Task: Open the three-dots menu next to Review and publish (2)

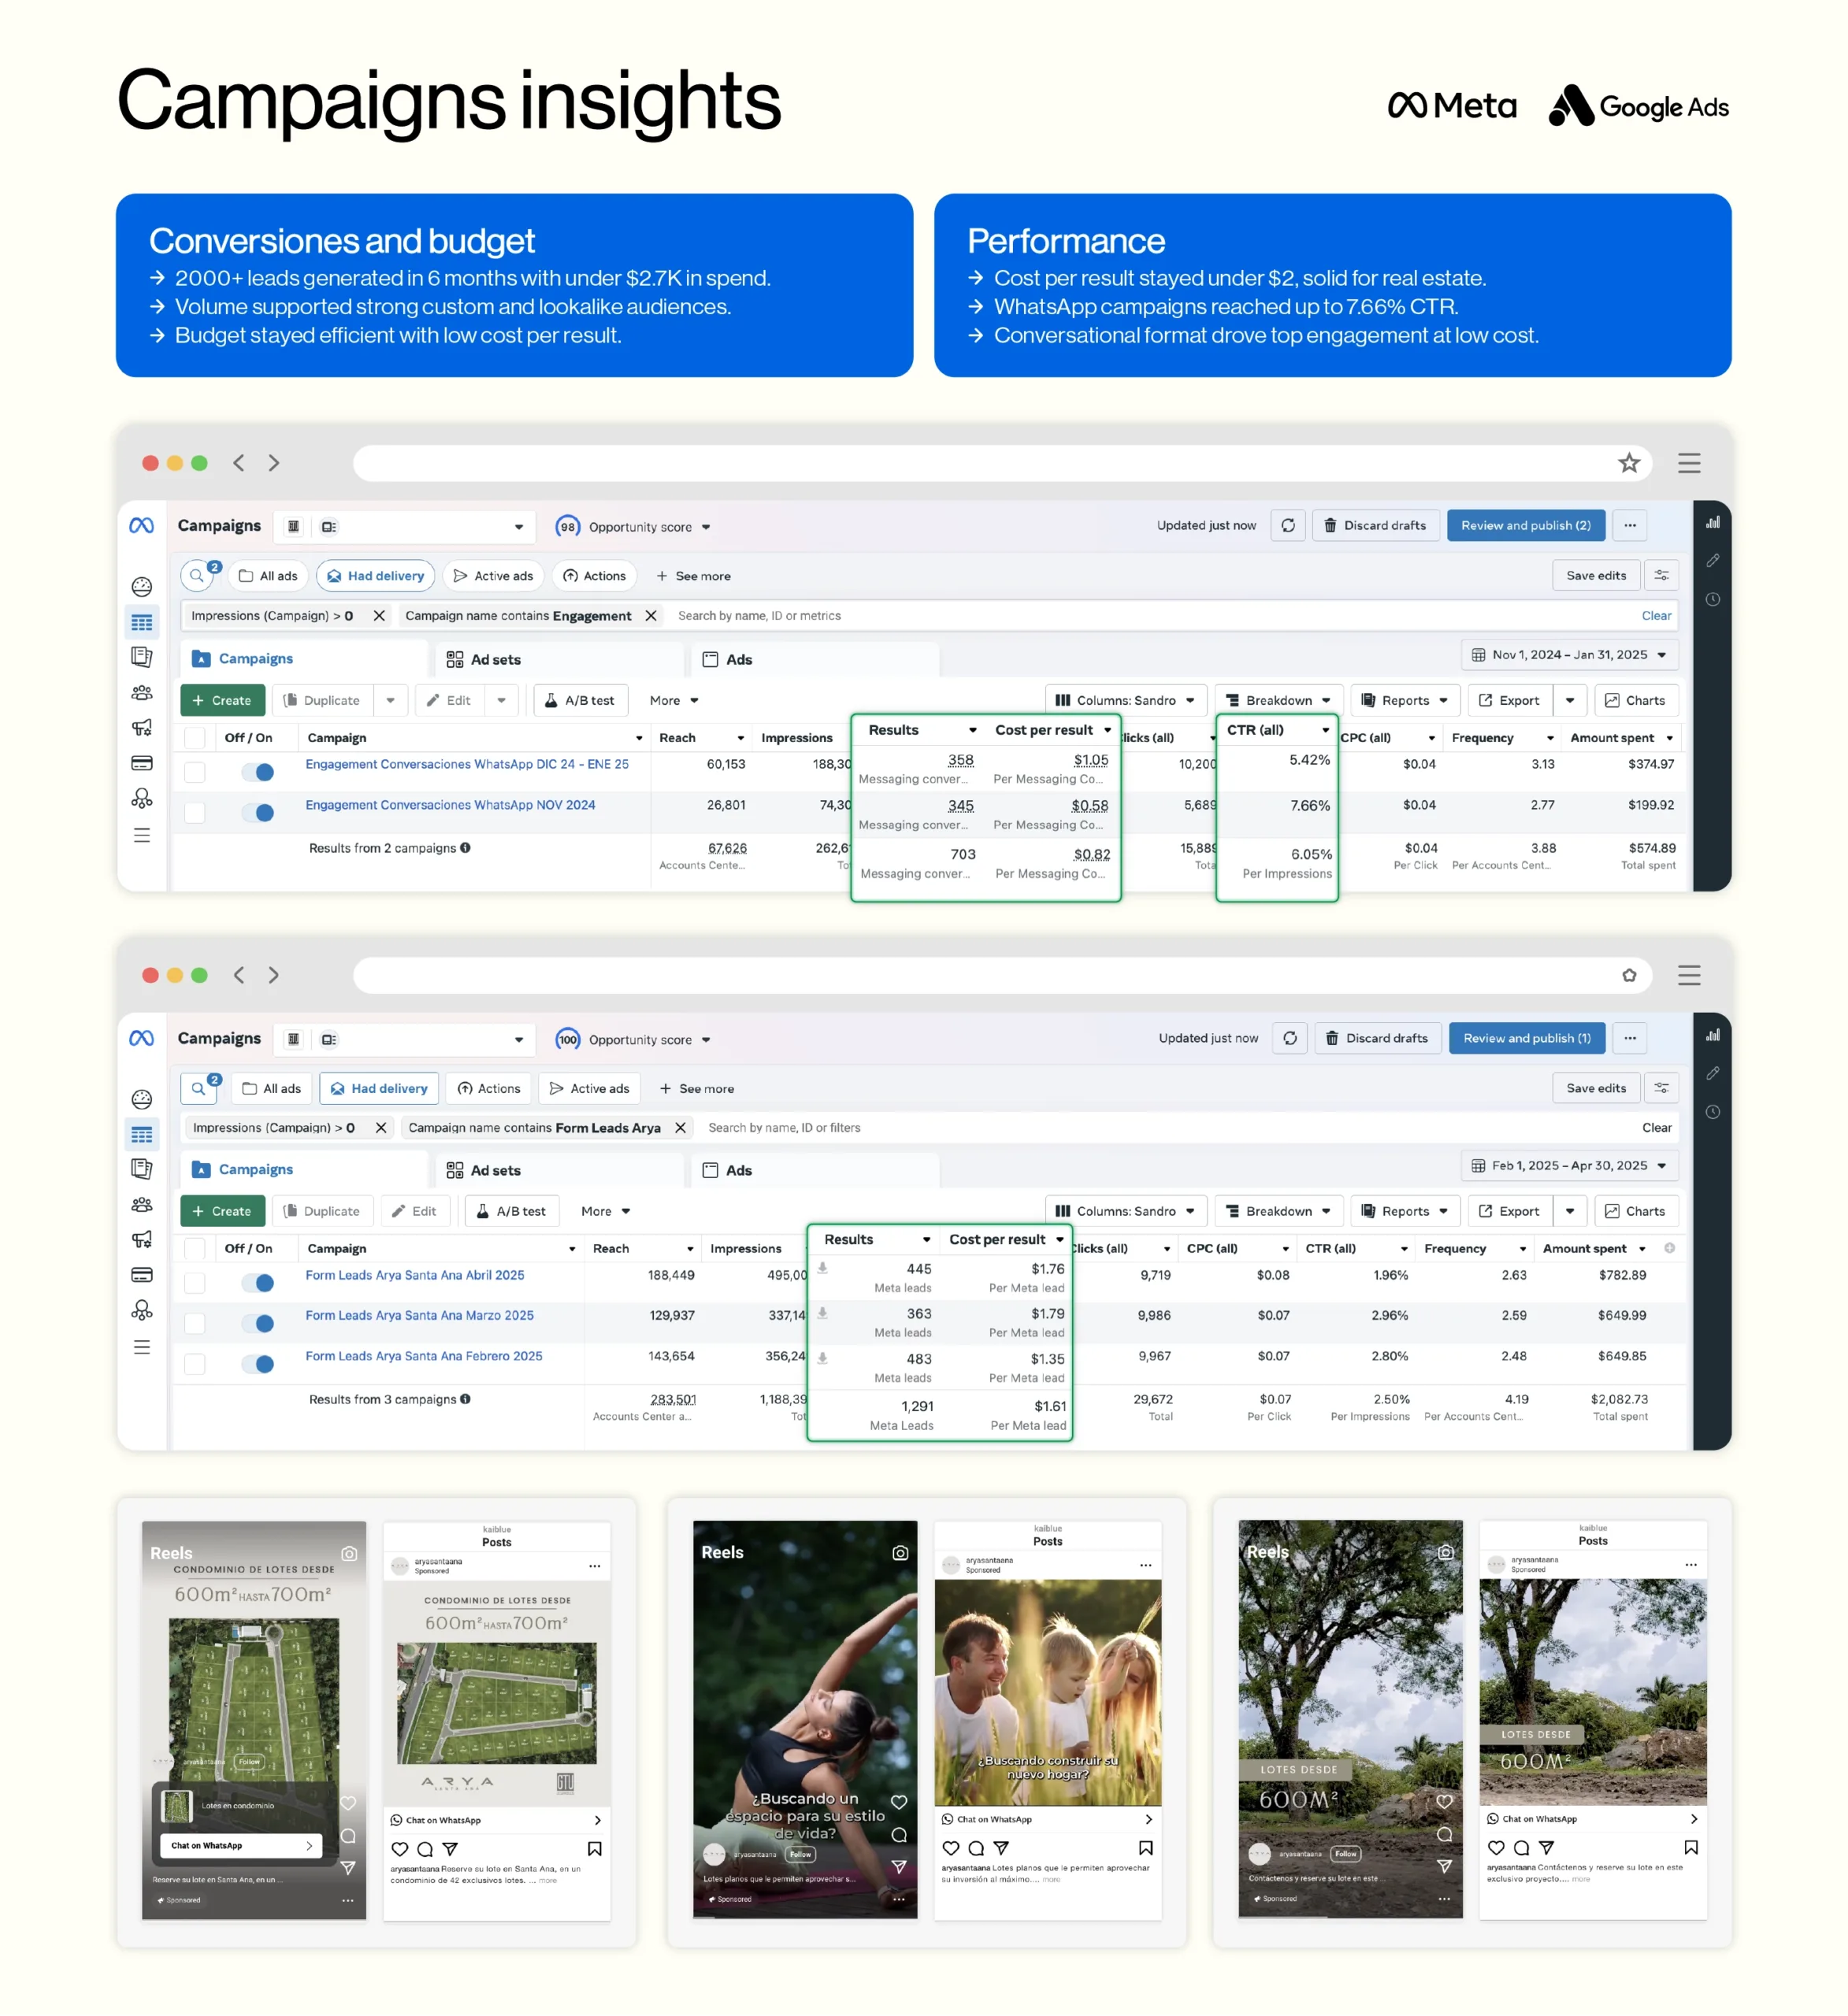Action: (x=1630, y=525)
